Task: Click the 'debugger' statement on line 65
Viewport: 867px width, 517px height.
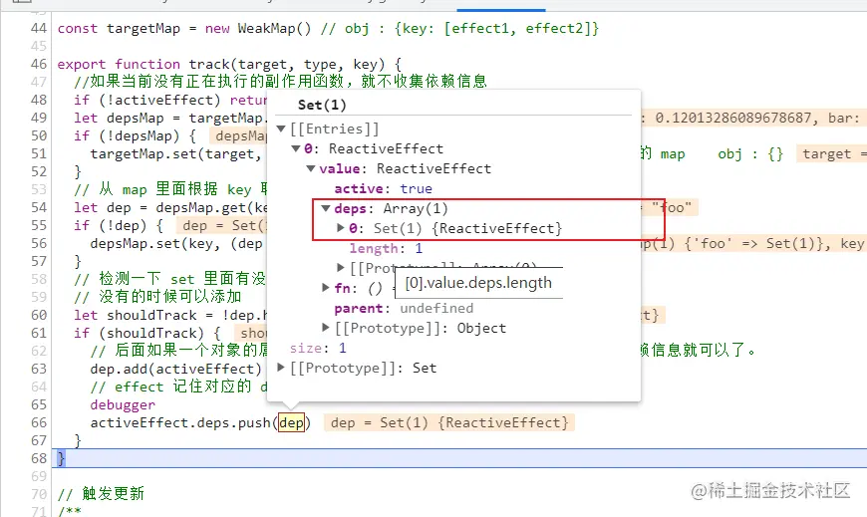Action: tap(123, 404)
